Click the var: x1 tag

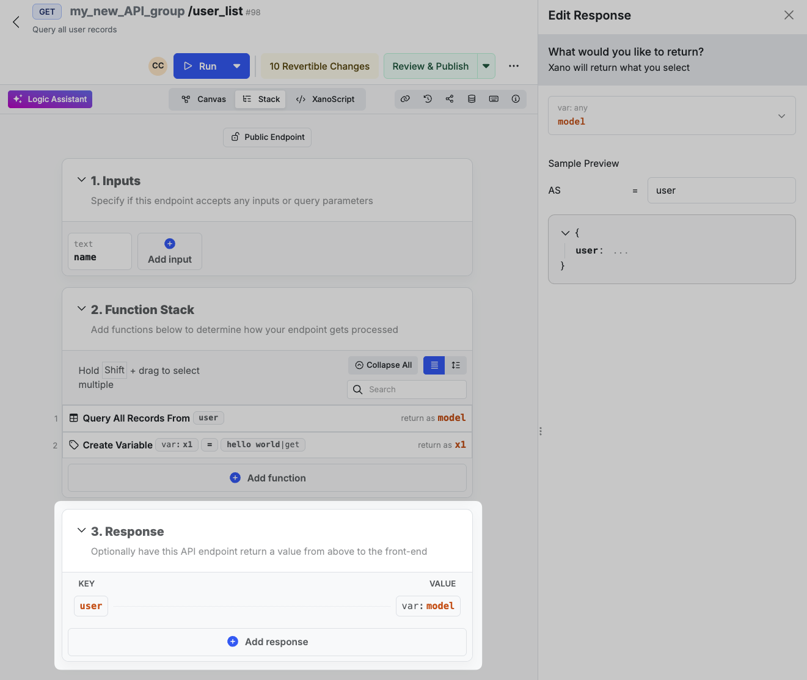[177, 445]
